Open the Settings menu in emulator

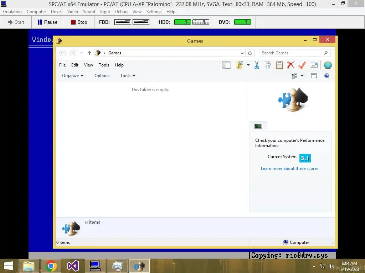pos(154,12)
